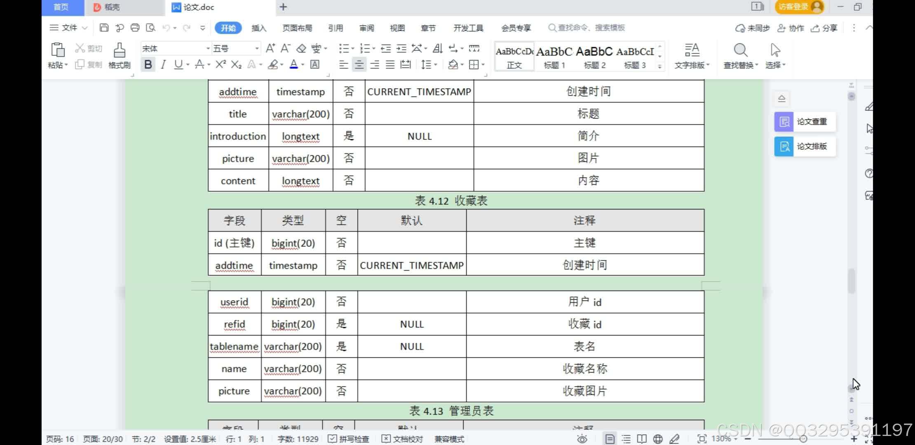The height and width of the screenshot is (445, 915).
Task: Click the Save document icon
Action: (104, 28)
